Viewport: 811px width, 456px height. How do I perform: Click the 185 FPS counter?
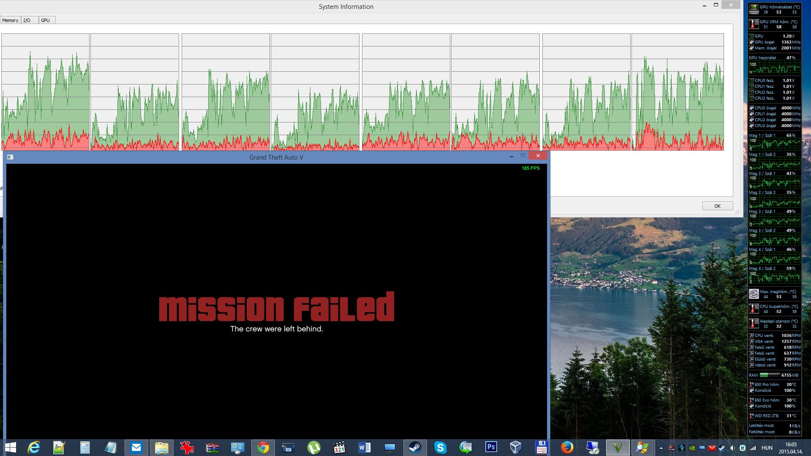tap(531, 168)
